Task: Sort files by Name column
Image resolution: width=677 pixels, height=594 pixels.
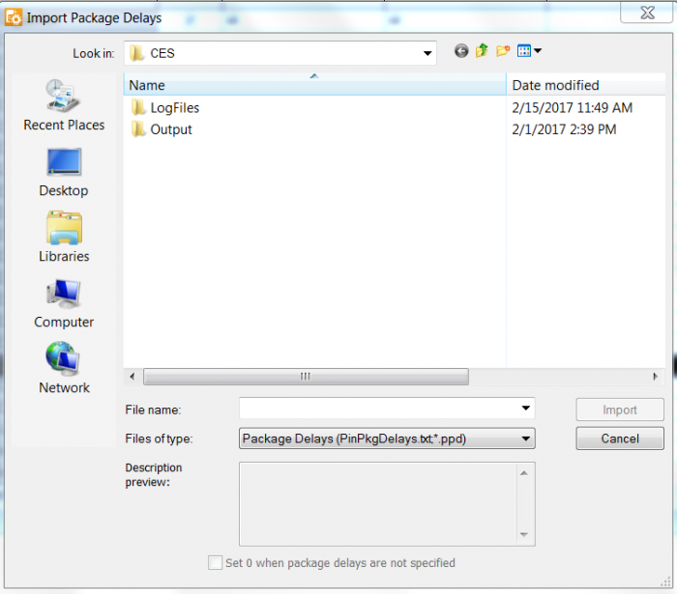Action: point(314,84)
